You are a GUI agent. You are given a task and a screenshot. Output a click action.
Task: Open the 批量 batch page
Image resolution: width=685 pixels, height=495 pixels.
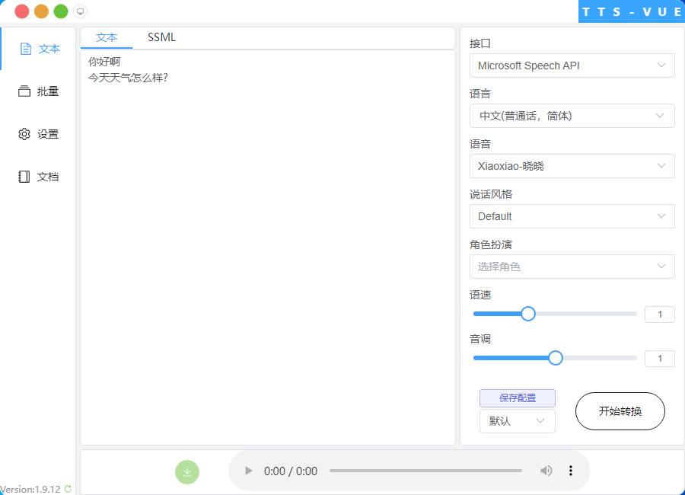point(39,91)
